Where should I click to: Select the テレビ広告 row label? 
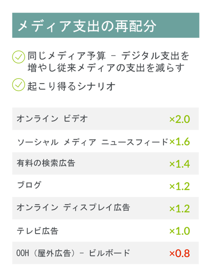pyautogui.click(x=38, y=231)
